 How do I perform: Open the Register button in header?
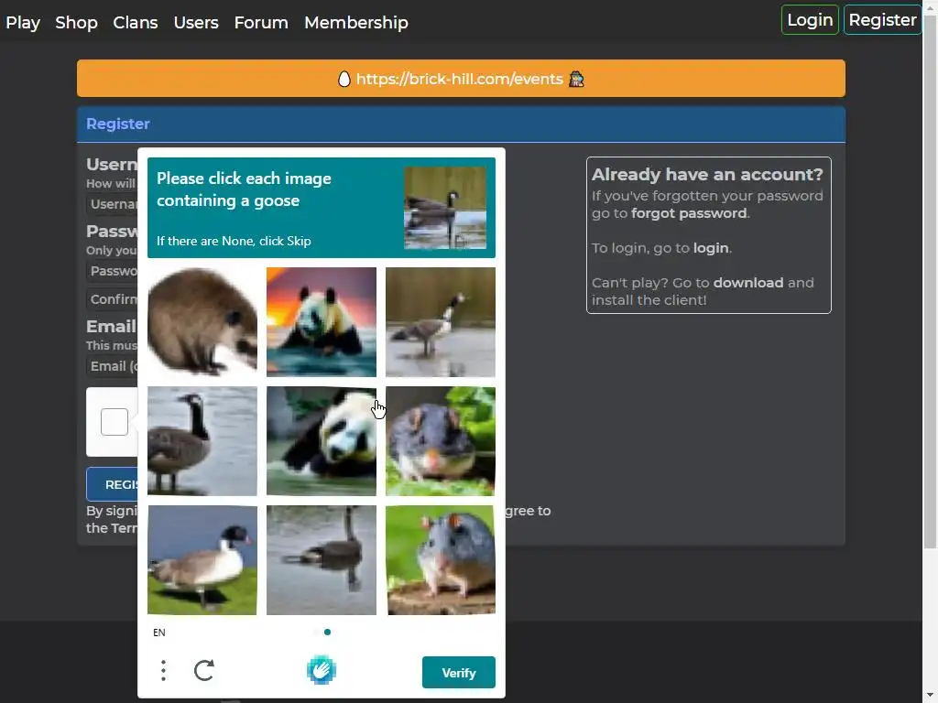click(x=882, y=20)
